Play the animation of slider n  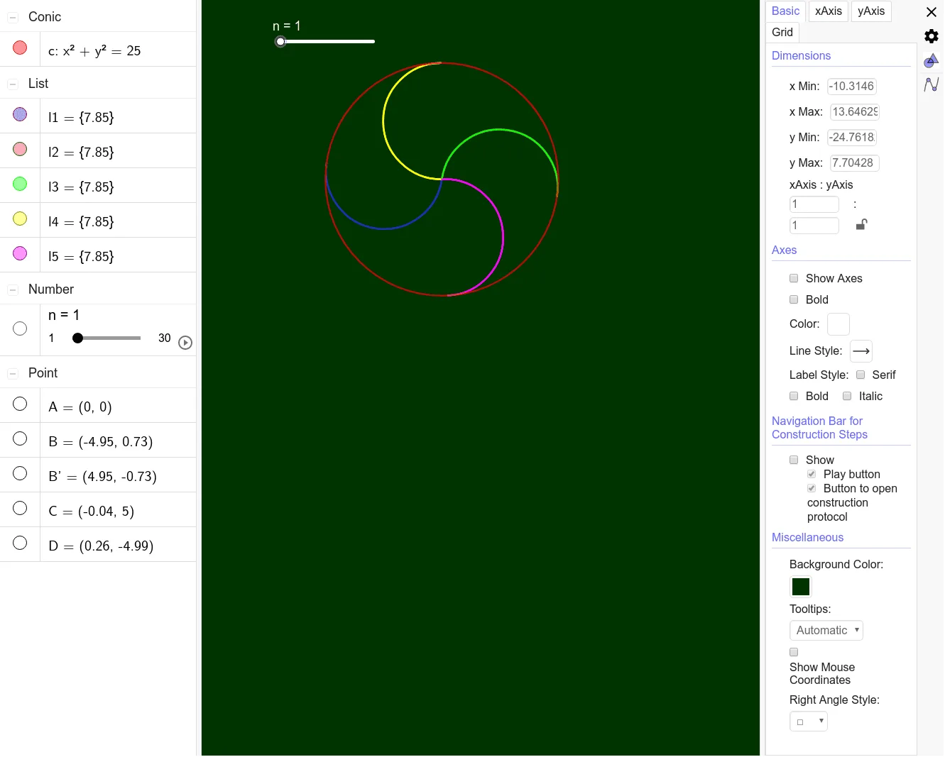tap(185, 343)
